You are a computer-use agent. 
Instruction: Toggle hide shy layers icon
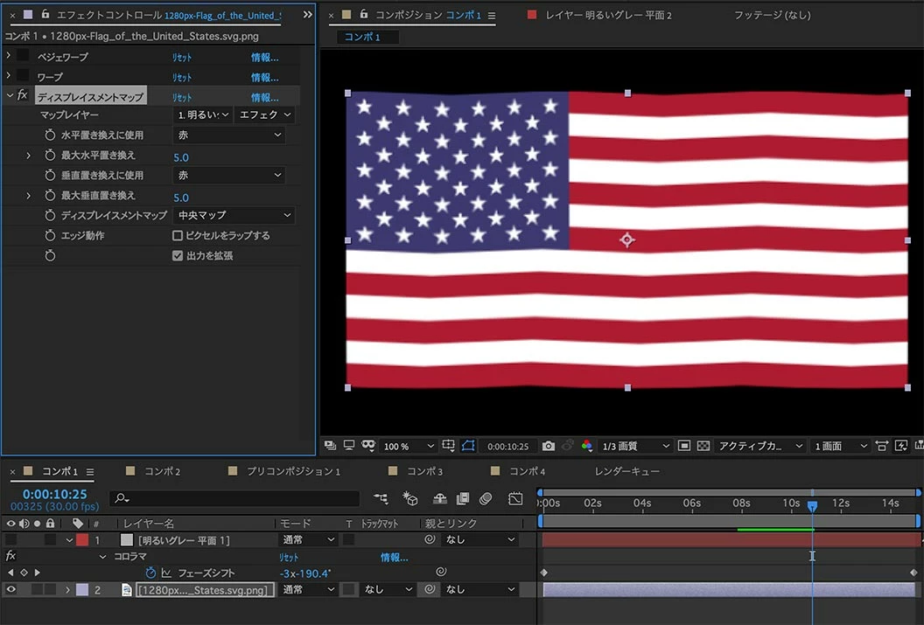coord(439,499)
